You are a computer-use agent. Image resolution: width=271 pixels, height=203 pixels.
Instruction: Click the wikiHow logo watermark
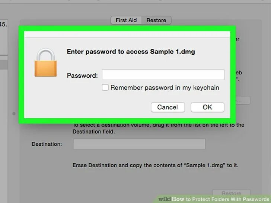click(x=165, y=199)
